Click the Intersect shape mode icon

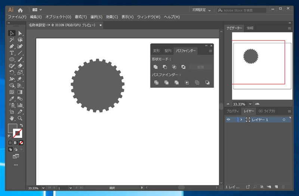[x=174, y=67]
